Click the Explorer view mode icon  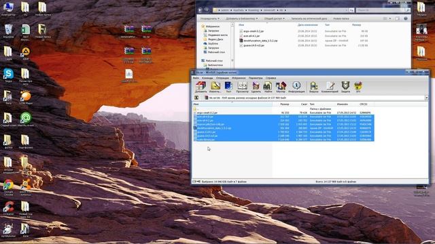coord(385,18)
